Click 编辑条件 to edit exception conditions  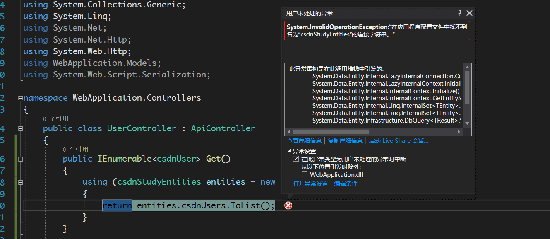point(346,183)
